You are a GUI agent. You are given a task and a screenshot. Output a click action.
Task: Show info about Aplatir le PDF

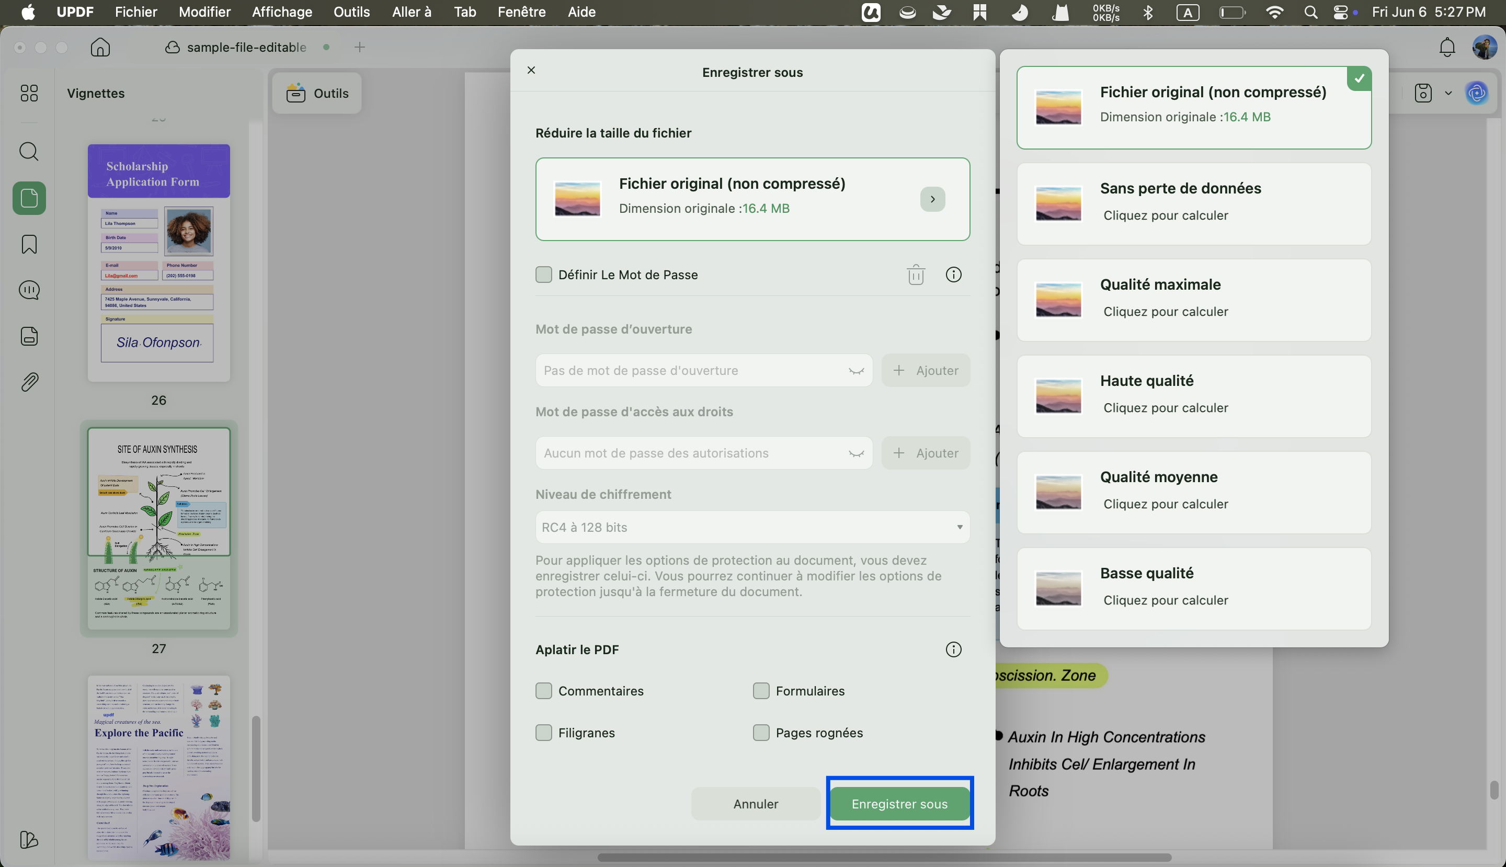[953, 649]
